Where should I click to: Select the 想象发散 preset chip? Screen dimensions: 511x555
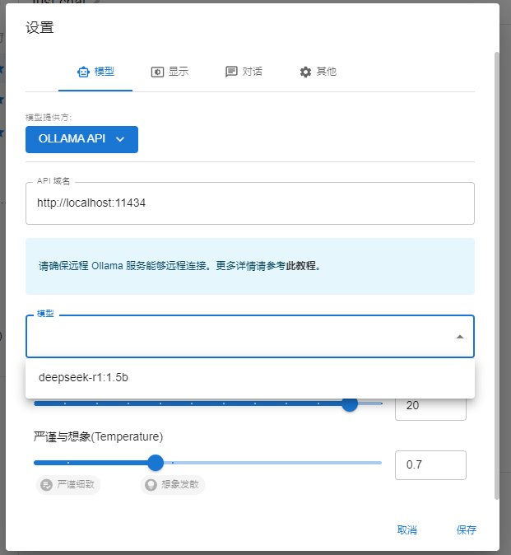(173, 484)
